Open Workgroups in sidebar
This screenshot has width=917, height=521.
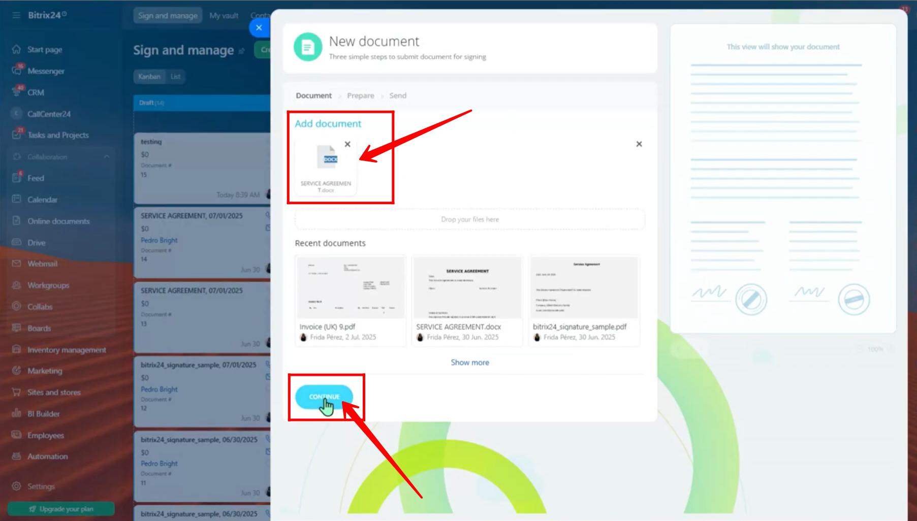pyautogui.click(x=48, y=285)
